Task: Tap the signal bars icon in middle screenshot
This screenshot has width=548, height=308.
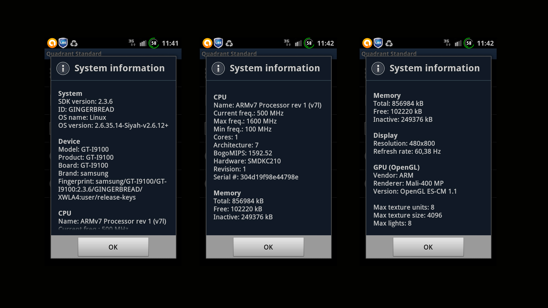Action: [x=298, y=43]
